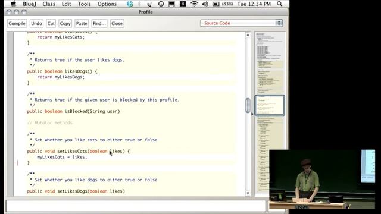The image size is (381, 214).
Task: Click the 'return myLikesDogs;' line
Action: tap(61, 77)
